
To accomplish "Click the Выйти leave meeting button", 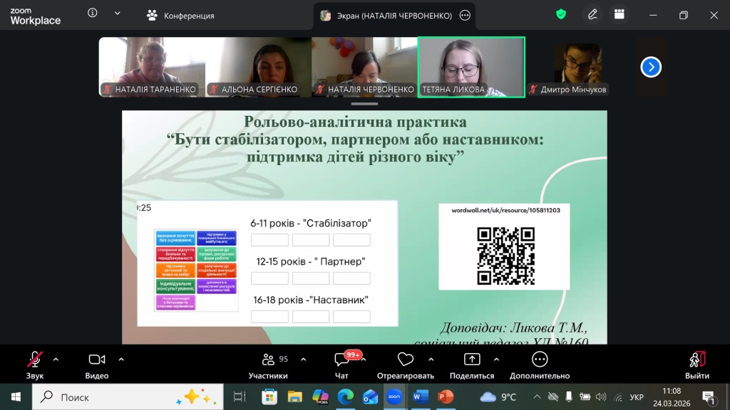I will coord(696,364).
